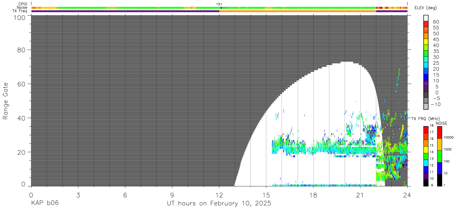The width and height of the screenshot is (458, 211).
Task: Click the yellow 40–45 segment of ELEV colorbar
Action: point(426,42)
